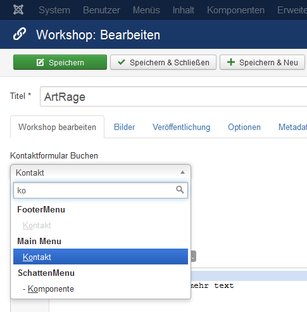
Task: Click the Titel input field with ArtRage
Action: click(x=173, y=96)
